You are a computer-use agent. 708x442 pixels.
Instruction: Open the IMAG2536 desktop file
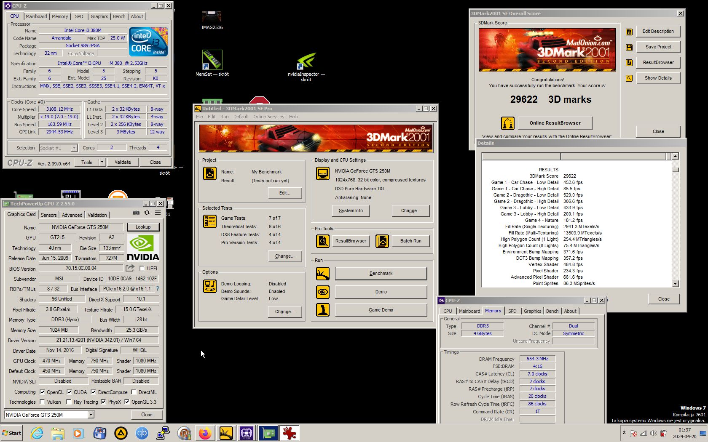(212, 20)
